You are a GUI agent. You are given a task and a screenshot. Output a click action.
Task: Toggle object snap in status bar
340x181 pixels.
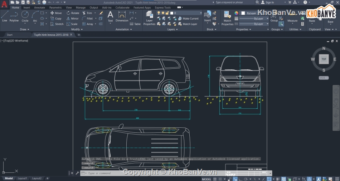tap(269, 179)
